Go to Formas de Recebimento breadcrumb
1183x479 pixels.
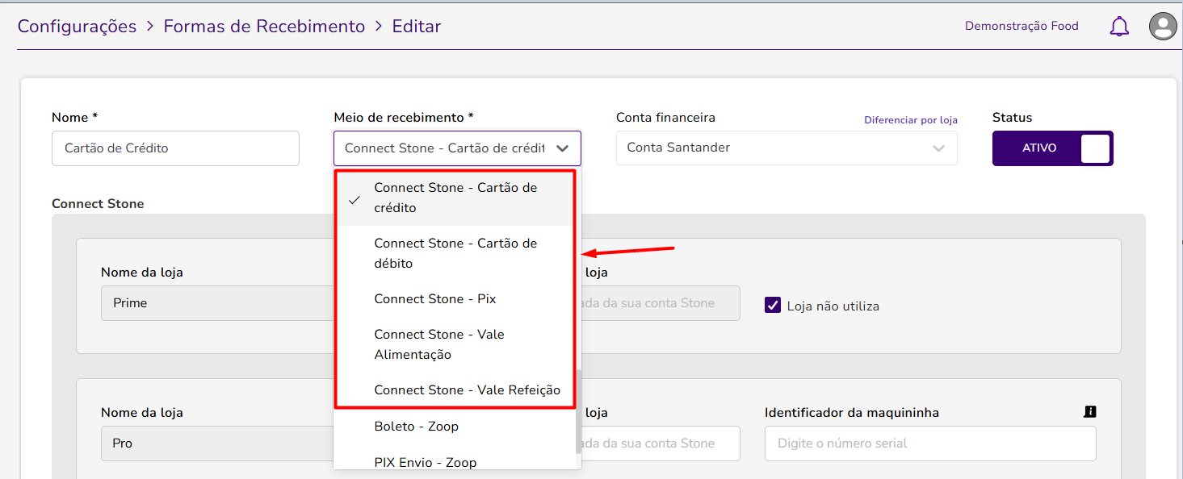click(264, 27)
